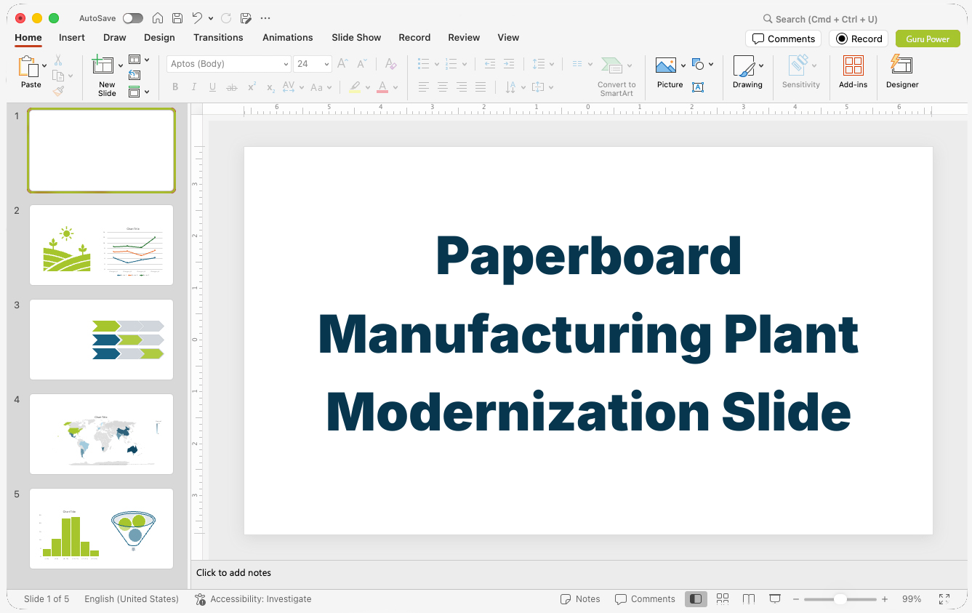Click the Search magnifier field
Viewport: 972px width, 613px height.
coord(820,19)
